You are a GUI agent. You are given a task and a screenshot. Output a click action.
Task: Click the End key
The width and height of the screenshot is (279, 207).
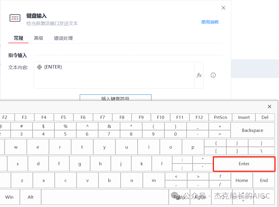(x=264, y=180)
